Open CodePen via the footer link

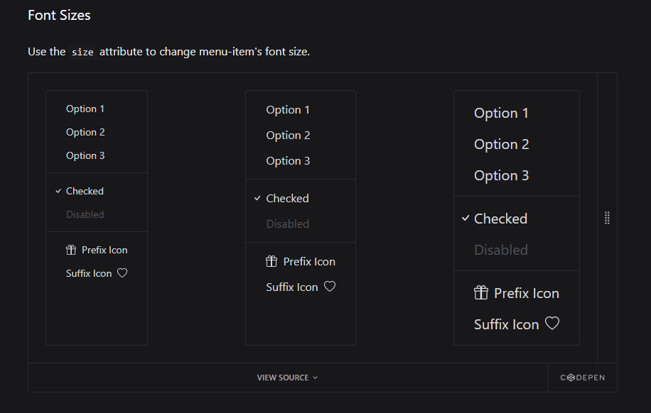click(x=583, y=378)
